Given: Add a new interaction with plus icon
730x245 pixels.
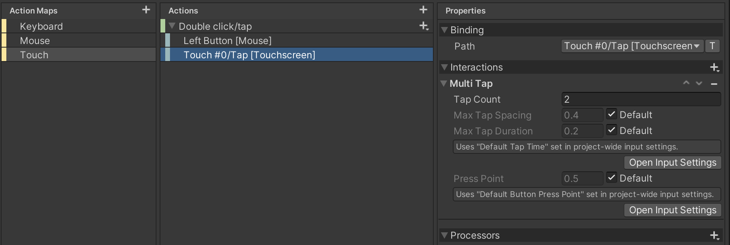Looking at the screenshot, I should (715, 67).
